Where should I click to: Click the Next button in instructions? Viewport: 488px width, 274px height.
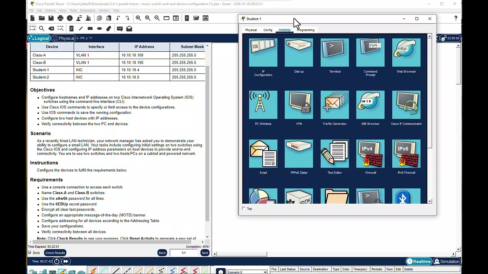(x=205, y=253)
